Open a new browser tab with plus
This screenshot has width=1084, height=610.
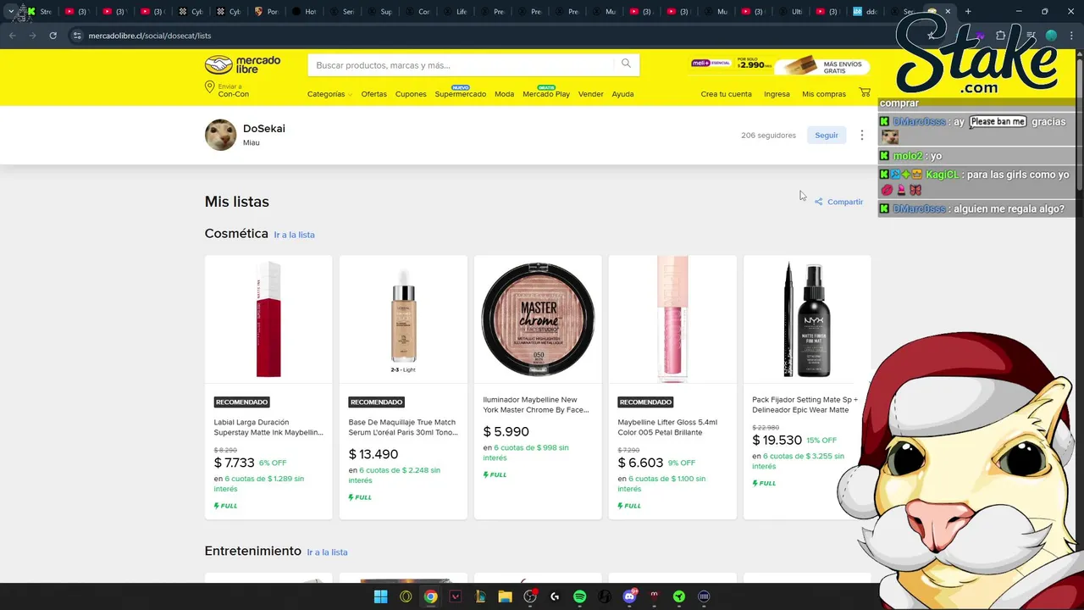[x=968, y=11]
